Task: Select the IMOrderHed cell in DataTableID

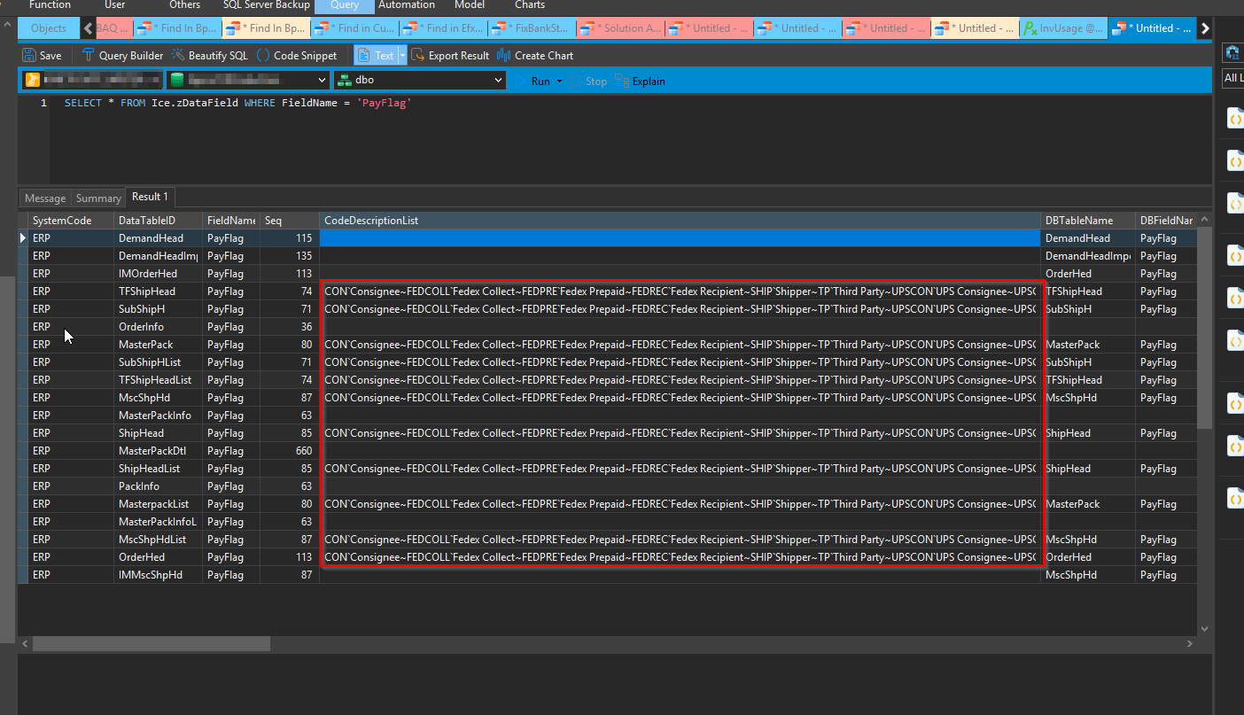Action: point(158,274)
